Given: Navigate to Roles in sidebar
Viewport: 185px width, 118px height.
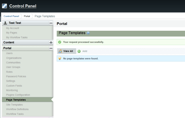Looking at the screenshot, I should pos(9,72).
